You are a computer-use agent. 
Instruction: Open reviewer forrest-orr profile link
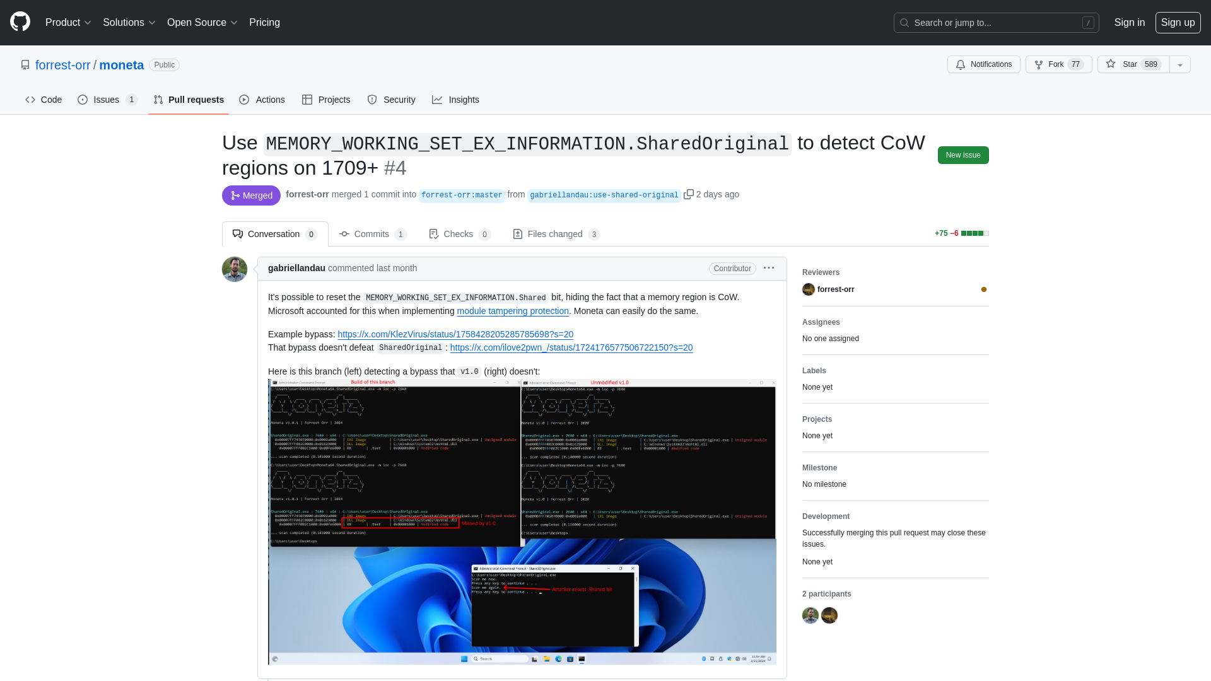[836, 289]
